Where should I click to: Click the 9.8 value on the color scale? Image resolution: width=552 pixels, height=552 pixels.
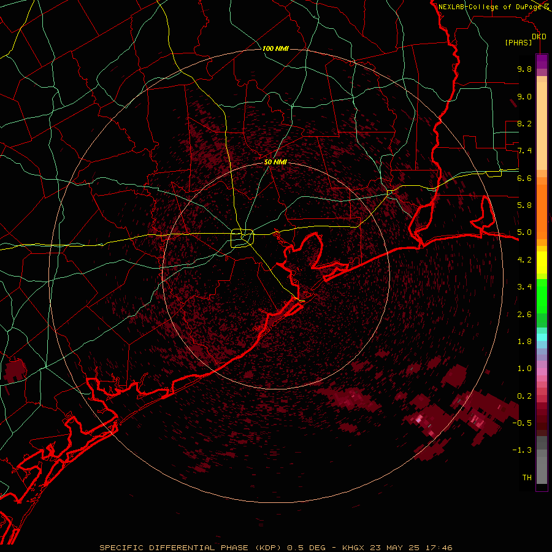pos(524,69)
